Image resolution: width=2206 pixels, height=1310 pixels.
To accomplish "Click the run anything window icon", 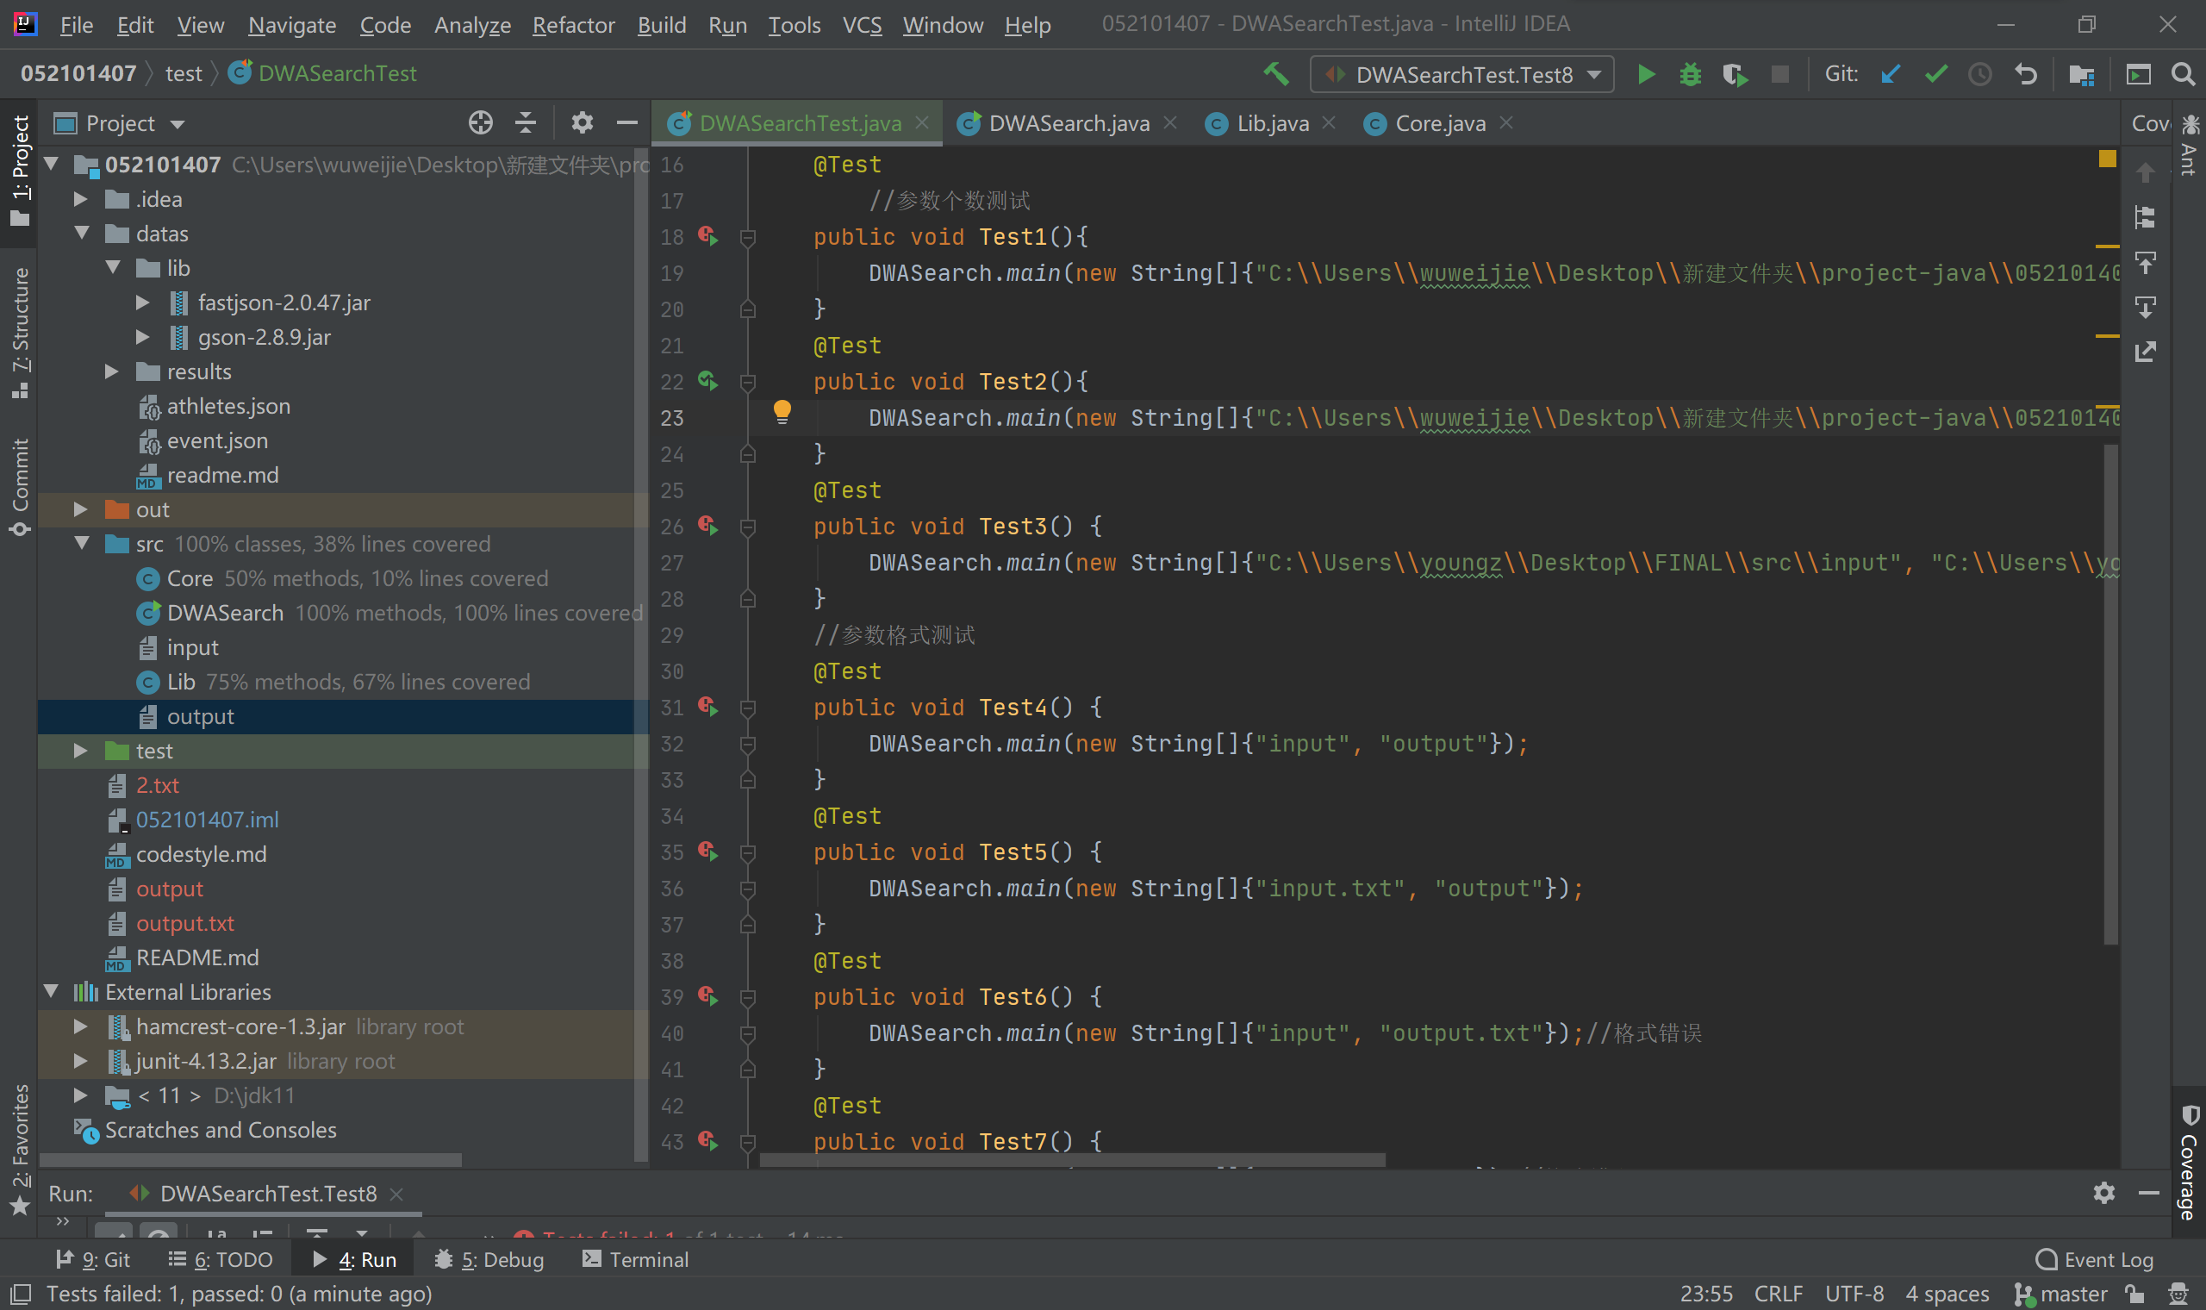I will 2138,74.
